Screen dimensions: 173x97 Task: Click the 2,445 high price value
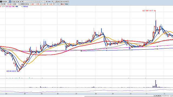point(51,4)
